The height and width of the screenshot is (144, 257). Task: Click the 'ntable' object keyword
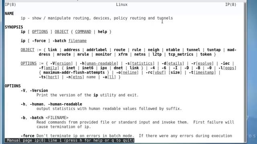coord(173,50)
